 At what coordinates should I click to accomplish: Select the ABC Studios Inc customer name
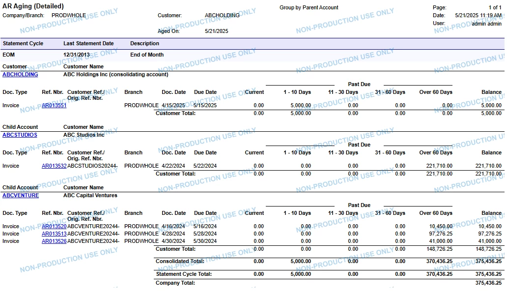pos(84,135)
